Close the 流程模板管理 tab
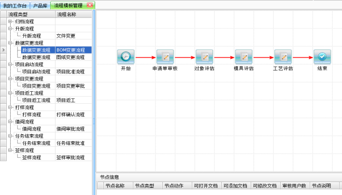This screenshot has height=195, width=342. [90, 5]
